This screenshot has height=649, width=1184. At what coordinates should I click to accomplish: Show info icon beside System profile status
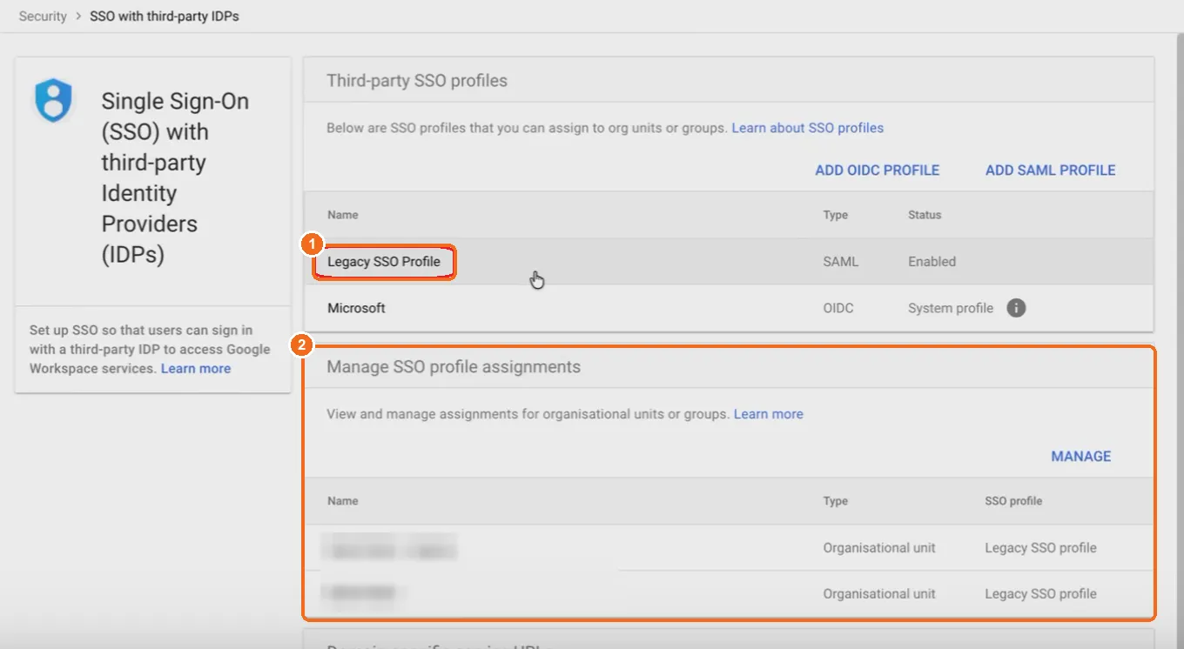[x=1016, y=308]
